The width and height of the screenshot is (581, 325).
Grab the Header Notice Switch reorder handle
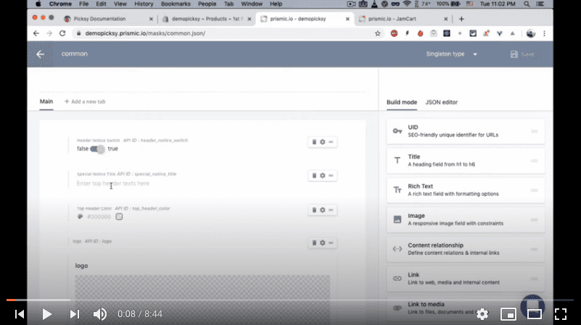tap(331, 142)
